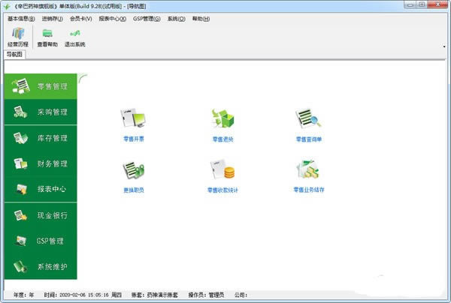Open the 零售查询单 retail query icon
This screenshot has height=303, width=451.
(308, 118)
